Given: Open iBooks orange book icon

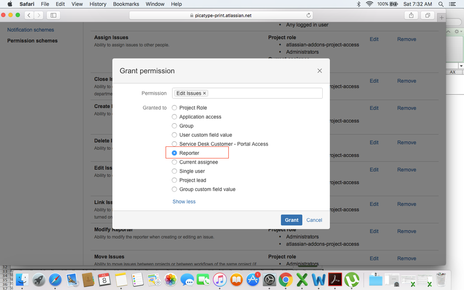Looking at the screenshot, I should (236, 280).
